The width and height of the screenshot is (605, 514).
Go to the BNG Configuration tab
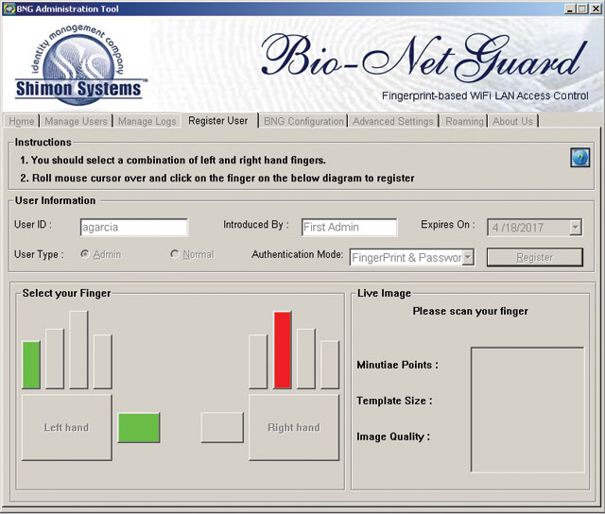click(303, 121)
